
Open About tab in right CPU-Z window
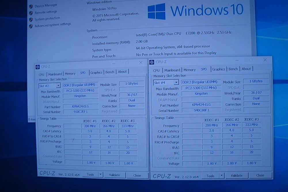(246, 69)
